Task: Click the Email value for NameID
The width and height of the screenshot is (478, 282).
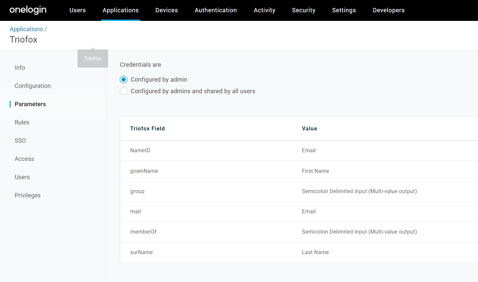Action: tap(309, 151)
